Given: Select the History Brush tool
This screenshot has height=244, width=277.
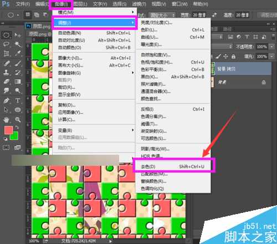Looking at the screenshot, I should (18, 72).
